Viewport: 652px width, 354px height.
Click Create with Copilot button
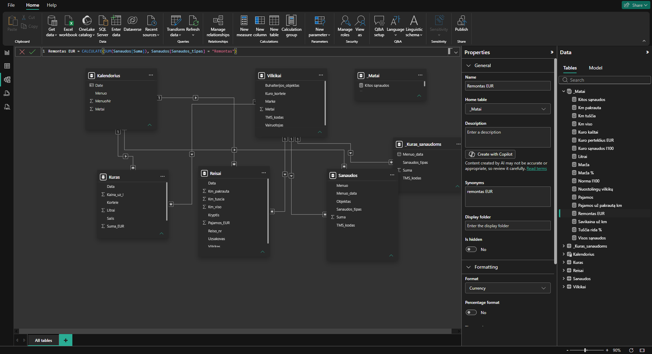tap(491, 154)
